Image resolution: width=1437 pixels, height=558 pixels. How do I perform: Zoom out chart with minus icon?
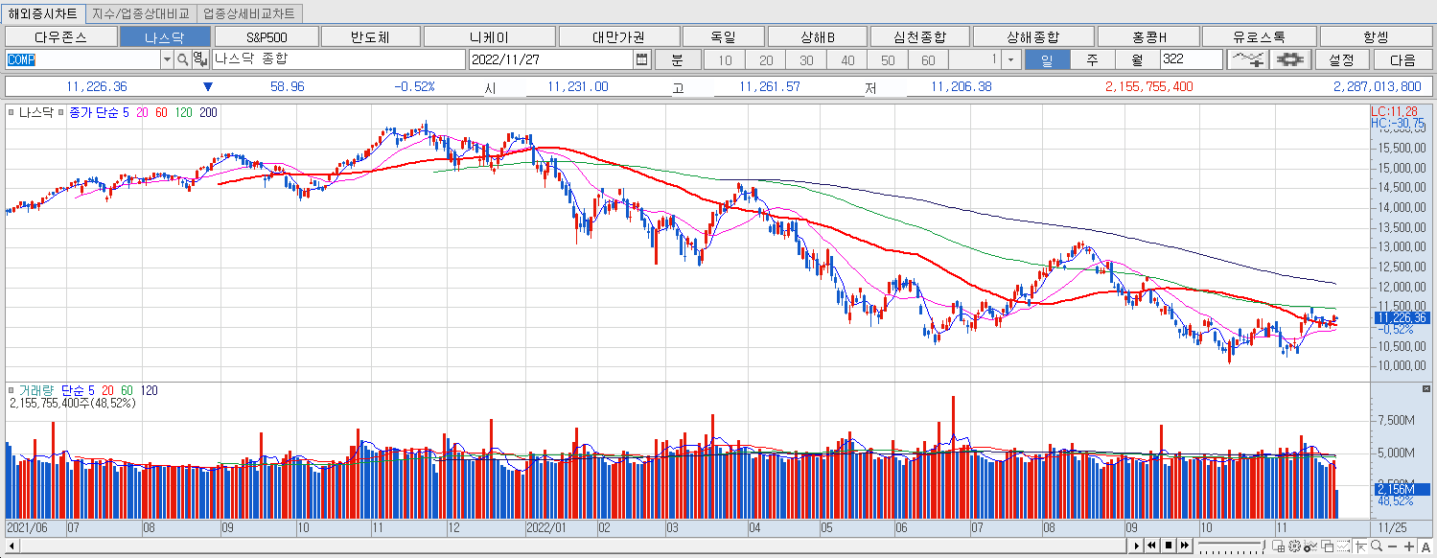pos(1392,546)
